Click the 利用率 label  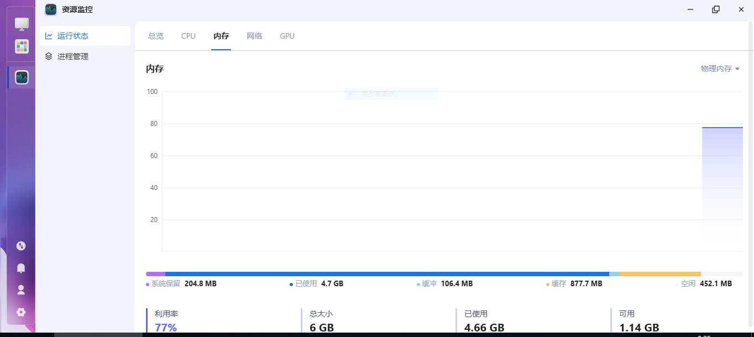(x=166, y=314)
